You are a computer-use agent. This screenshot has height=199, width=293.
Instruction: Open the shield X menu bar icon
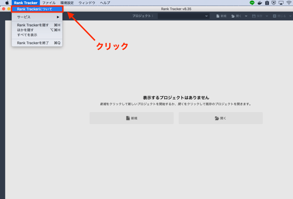tap(274, 3)
